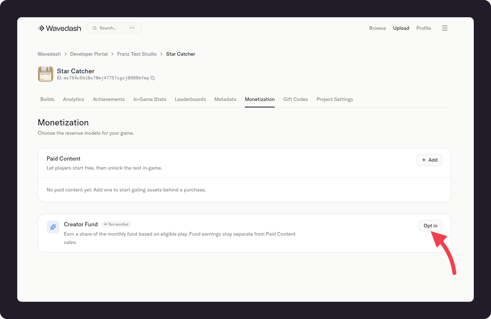Switch to the Project Settings tab
This screenshot has width=491, height=319.
click(x=335, y=99)
